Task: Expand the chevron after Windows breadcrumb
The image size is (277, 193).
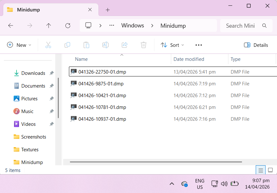Action: [152, 26]
